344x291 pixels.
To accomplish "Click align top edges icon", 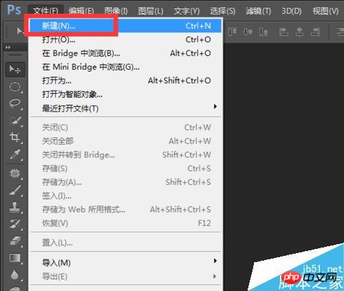I will click(x=232, y=32).
